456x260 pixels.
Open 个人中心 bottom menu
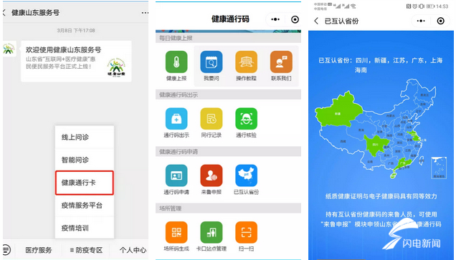(133, 250)
